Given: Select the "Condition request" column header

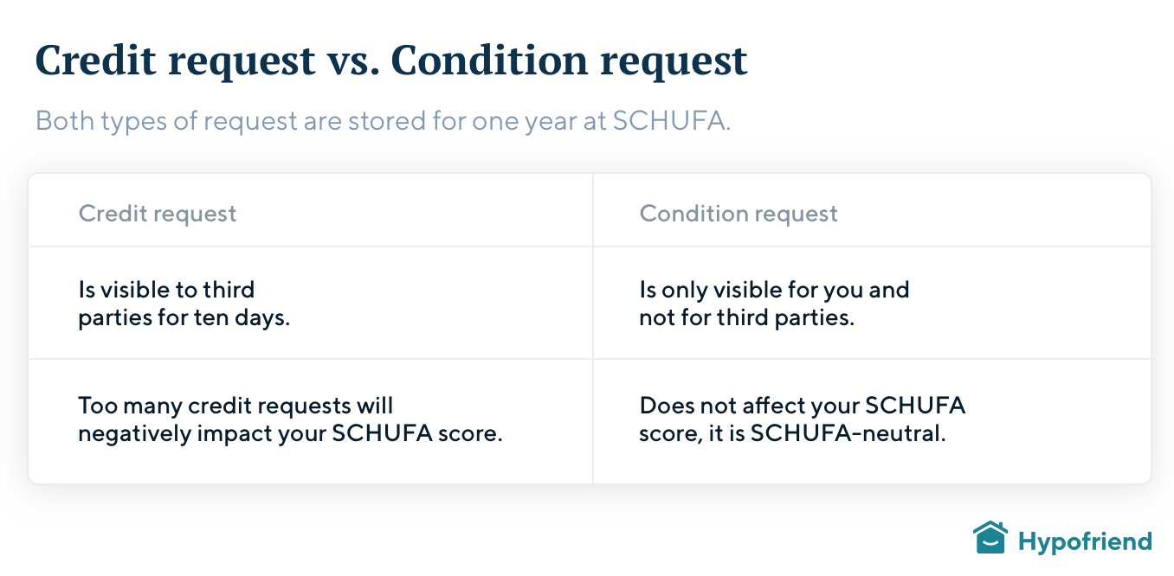Looking at the screenshot, I should click(x=739, y=214).
